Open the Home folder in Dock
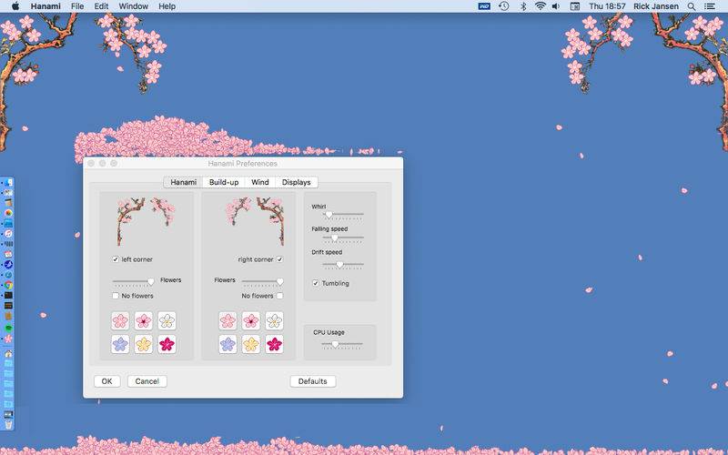The height and width of the screenshot is (455, 728). [8, 354]
